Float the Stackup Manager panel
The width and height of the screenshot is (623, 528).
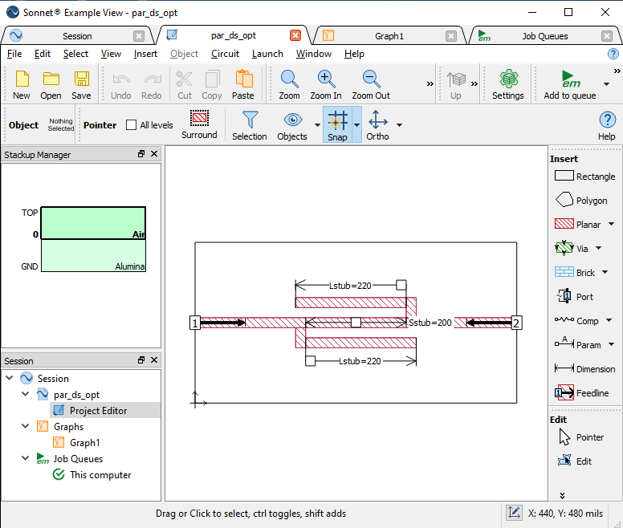click(141, 154)
